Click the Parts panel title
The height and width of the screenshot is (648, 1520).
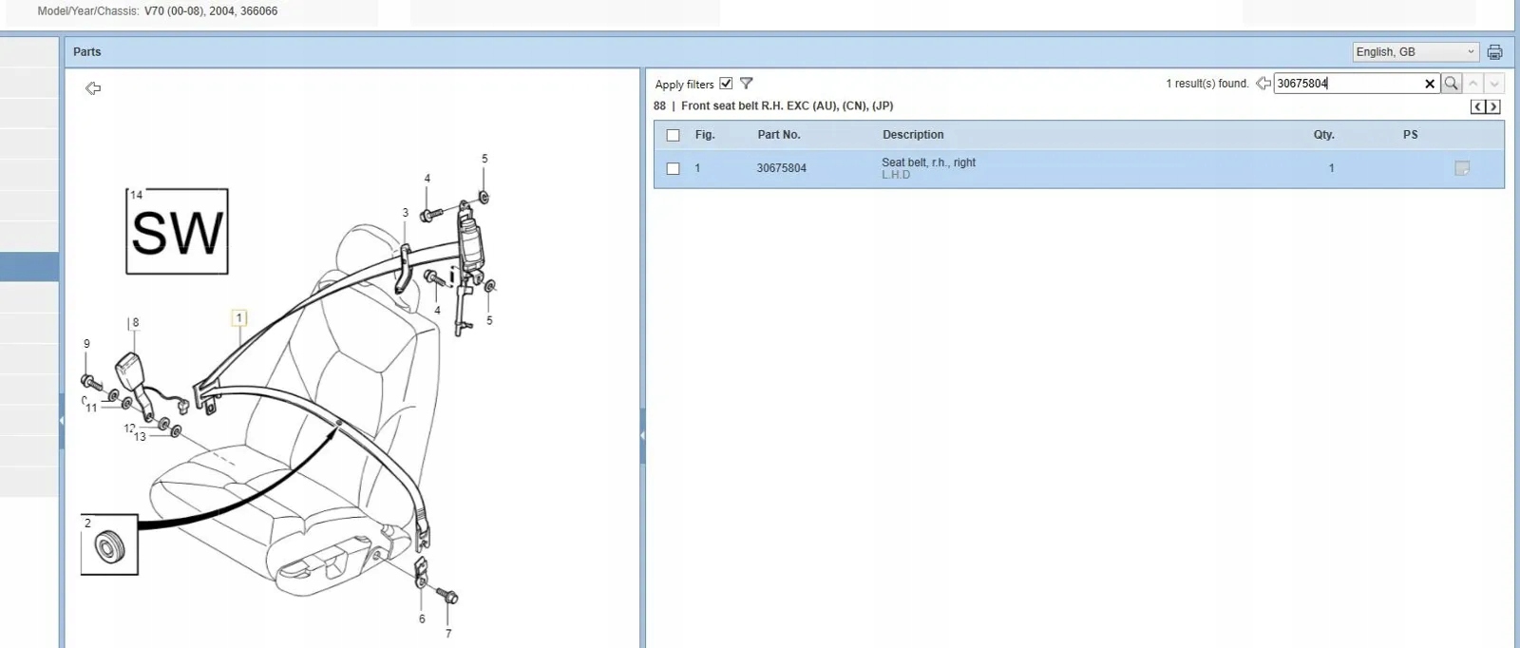(87, 52)
